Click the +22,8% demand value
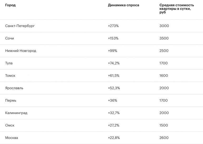This screenshot has height=144, width=203. [x=114, y=138]
